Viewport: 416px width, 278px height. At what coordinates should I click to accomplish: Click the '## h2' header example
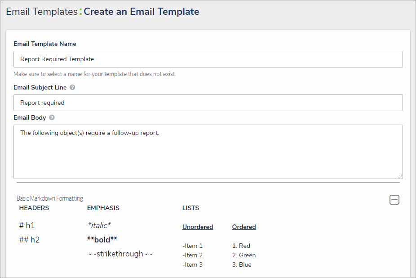click(x=29, y=240)
